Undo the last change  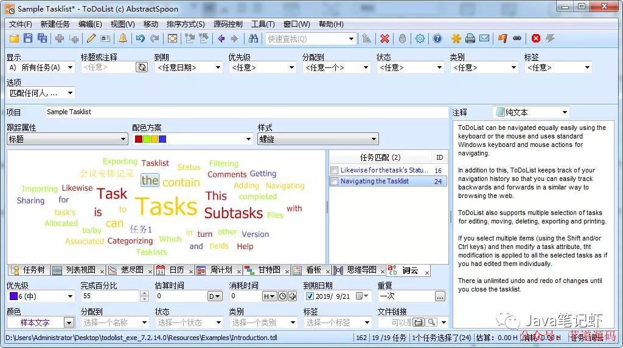141,38
